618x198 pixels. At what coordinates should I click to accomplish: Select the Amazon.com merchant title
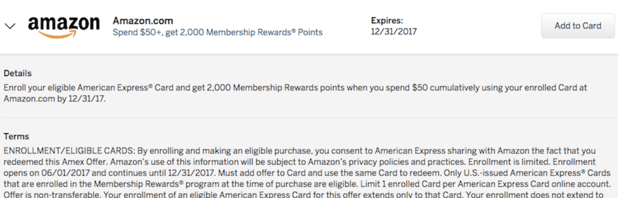coord(143,21)
